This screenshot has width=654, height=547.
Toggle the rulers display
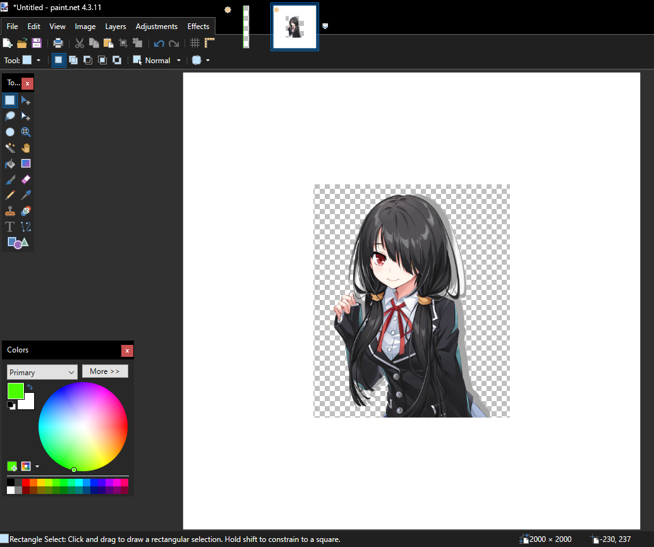[x=209, y=43]
